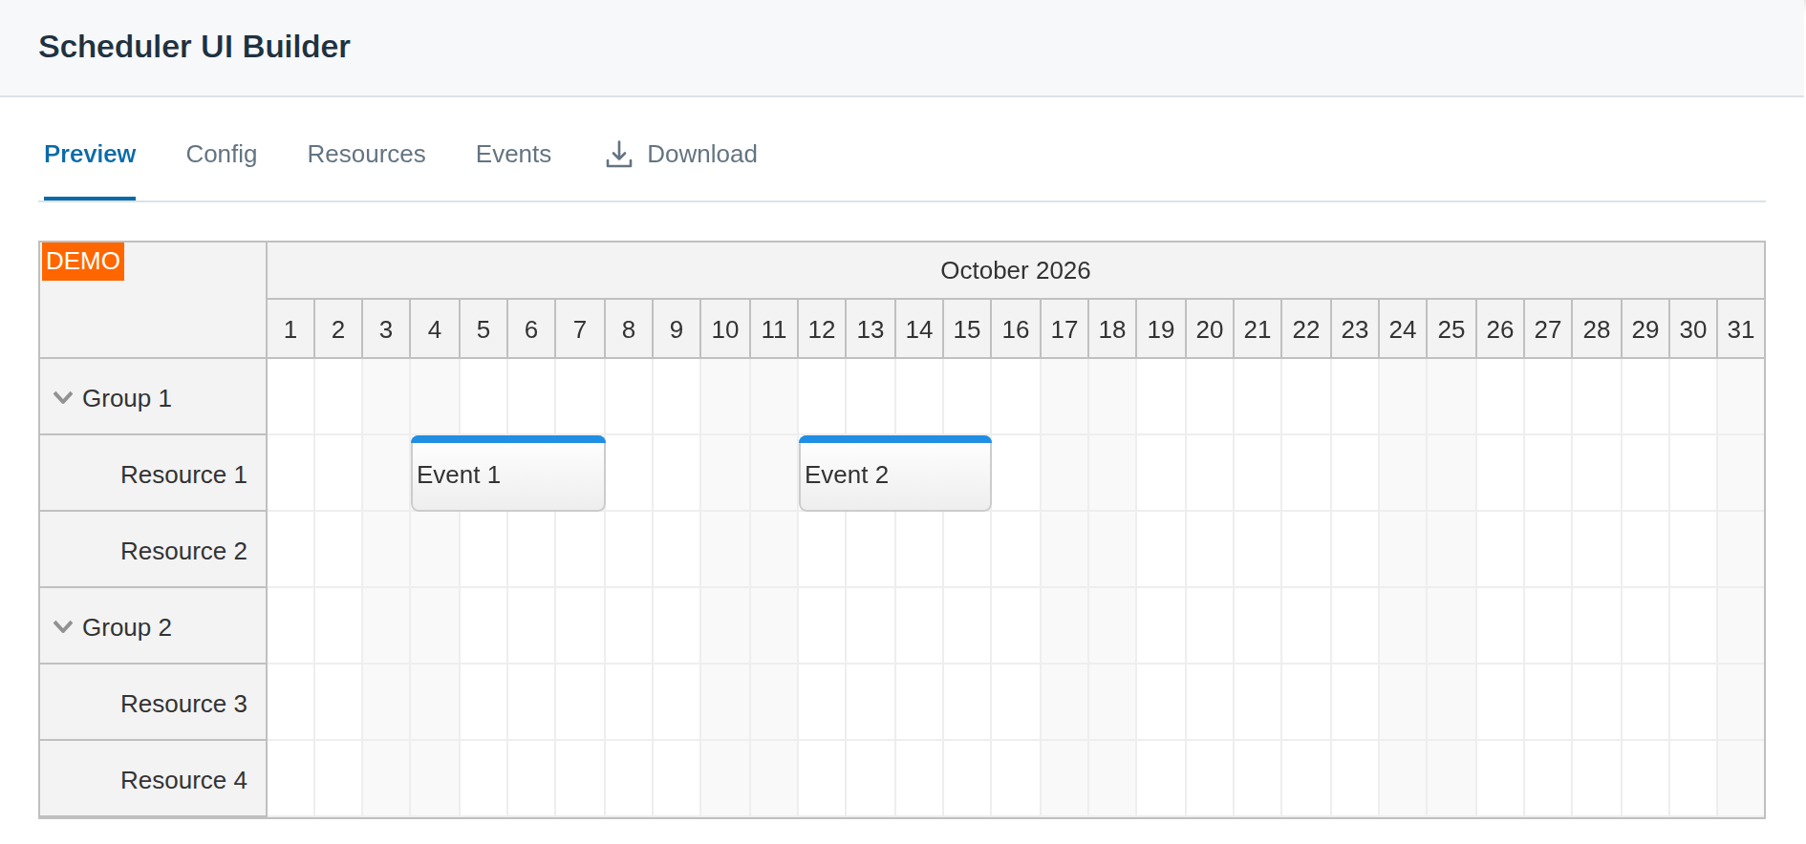Screen dimensions: 1806x844
Task: Click day 15 in the date header
Action: coord(967,329)
